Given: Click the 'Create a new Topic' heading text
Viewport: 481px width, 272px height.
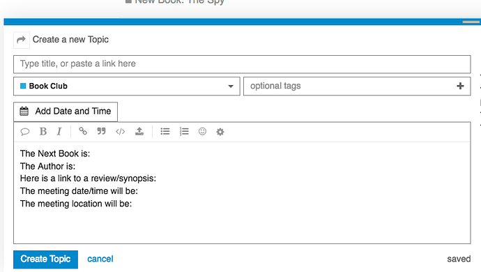Looking at the screenshot, I should [x=70, y=40].
